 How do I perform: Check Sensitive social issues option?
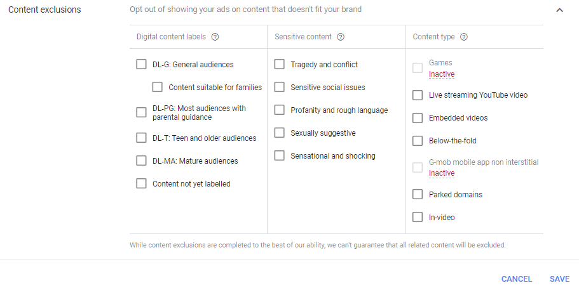279,87
